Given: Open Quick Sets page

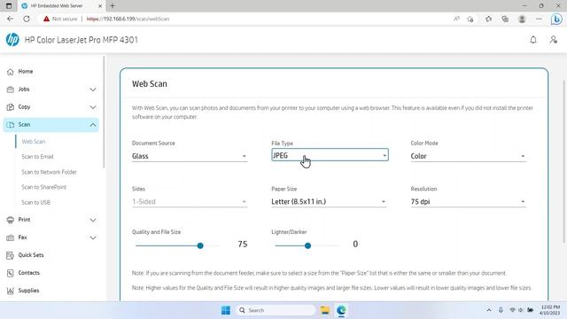Looking at the screenshot, I should point(31,255).
